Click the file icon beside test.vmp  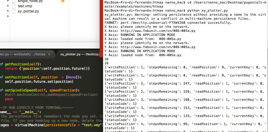(14, 6)
